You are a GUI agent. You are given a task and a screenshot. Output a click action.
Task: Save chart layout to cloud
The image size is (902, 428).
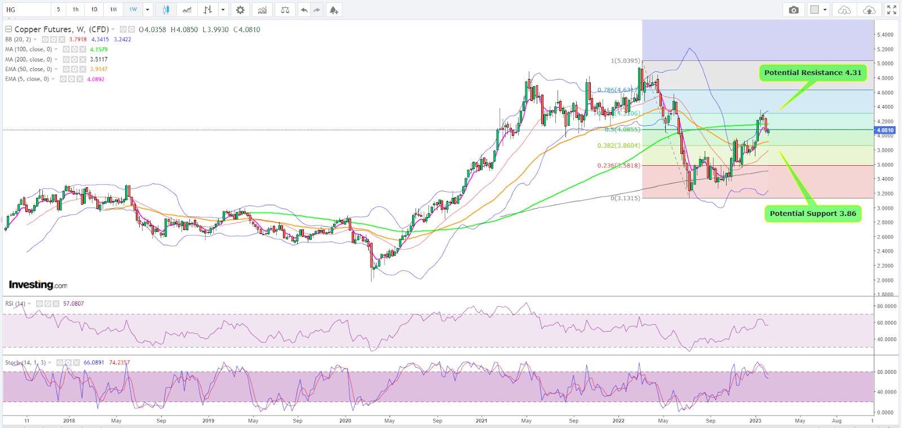tap(869, 10)
